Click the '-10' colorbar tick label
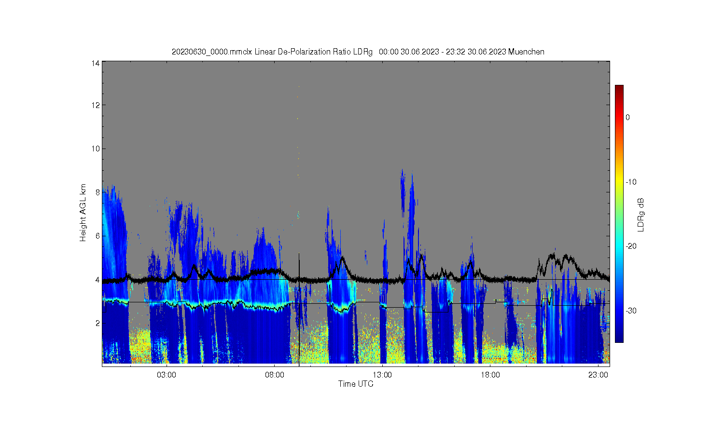The height and width of the screenshot is (434, 724). [631, 182]
